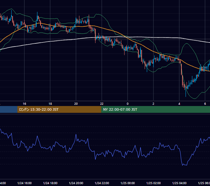Click the 6 hour label on price chart axis
This screenshot has width=210, height=186.
205,104
